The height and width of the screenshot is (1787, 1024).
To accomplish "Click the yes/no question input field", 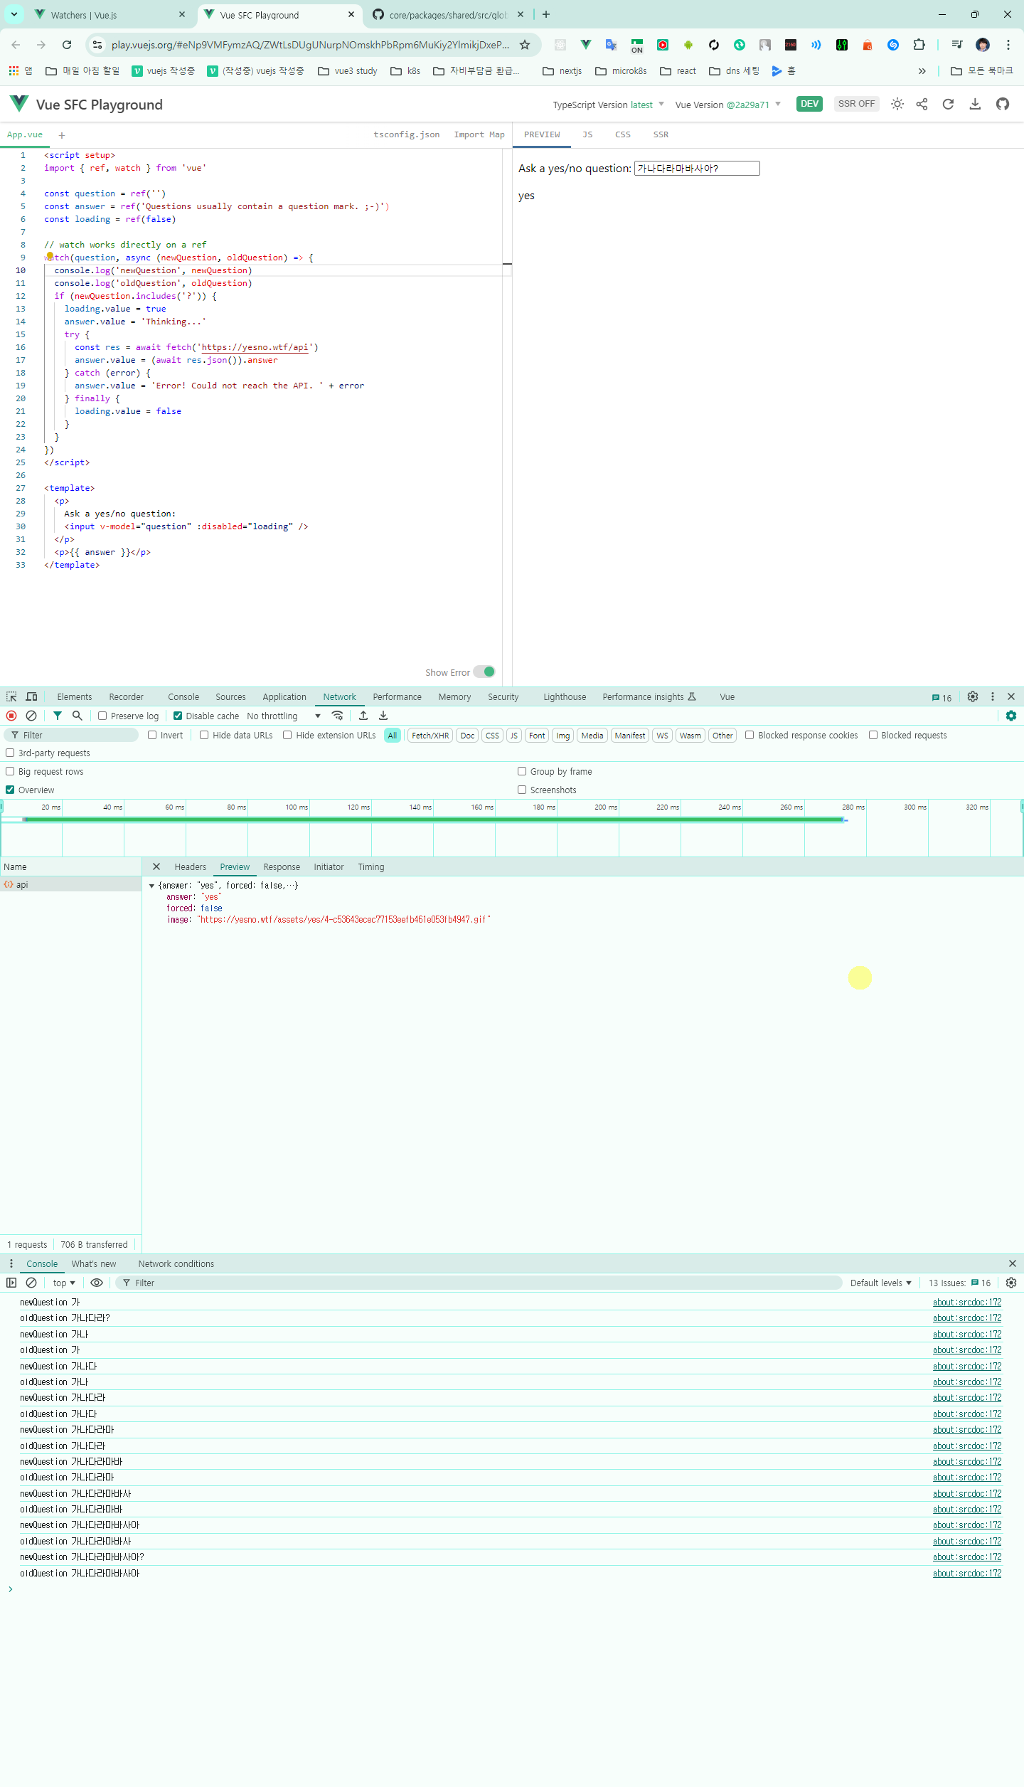I will 697,169.
